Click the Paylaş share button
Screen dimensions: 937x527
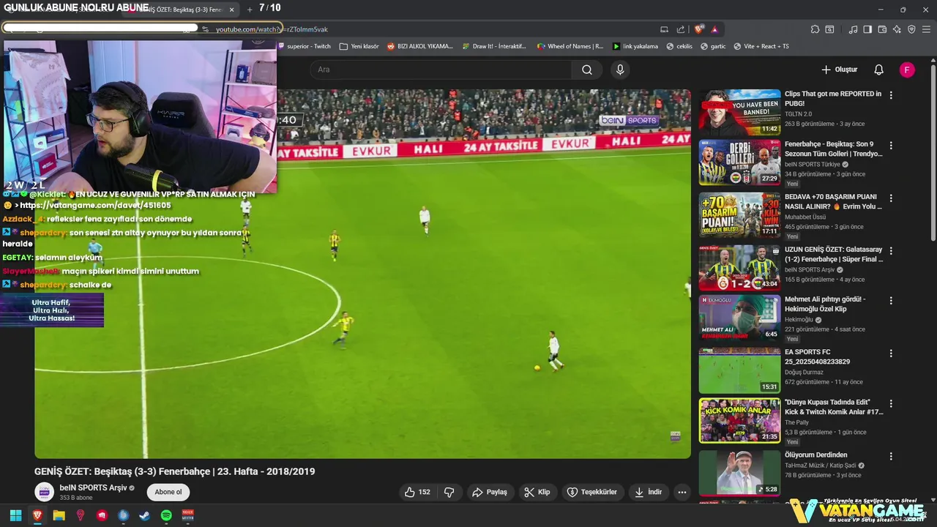pos(490,492)
